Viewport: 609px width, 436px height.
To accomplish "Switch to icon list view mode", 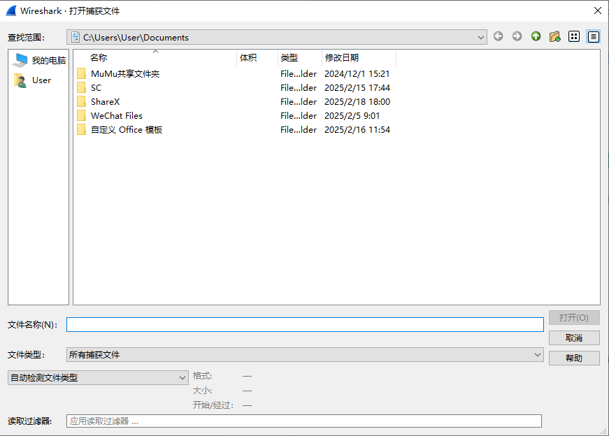I will [x=574, y=36].
